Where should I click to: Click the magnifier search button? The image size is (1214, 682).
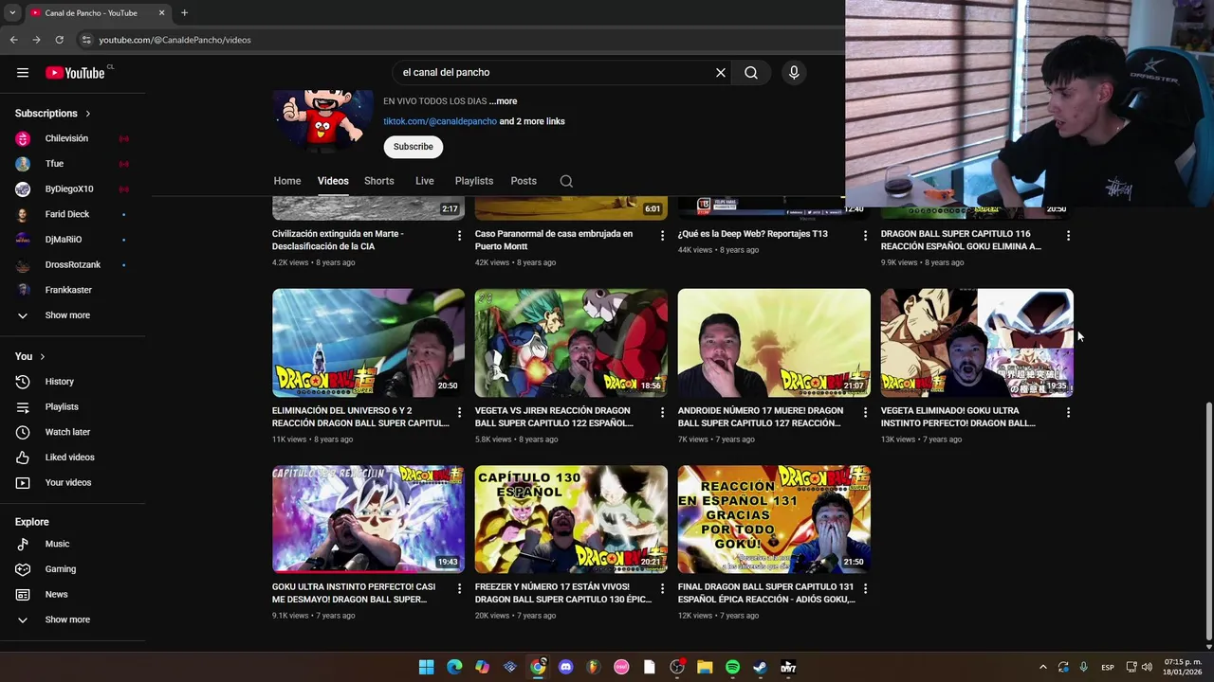[751, 73]
